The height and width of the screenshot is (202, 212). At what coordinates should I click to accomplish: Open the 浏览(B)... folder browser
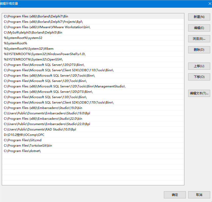pos(199,39)
